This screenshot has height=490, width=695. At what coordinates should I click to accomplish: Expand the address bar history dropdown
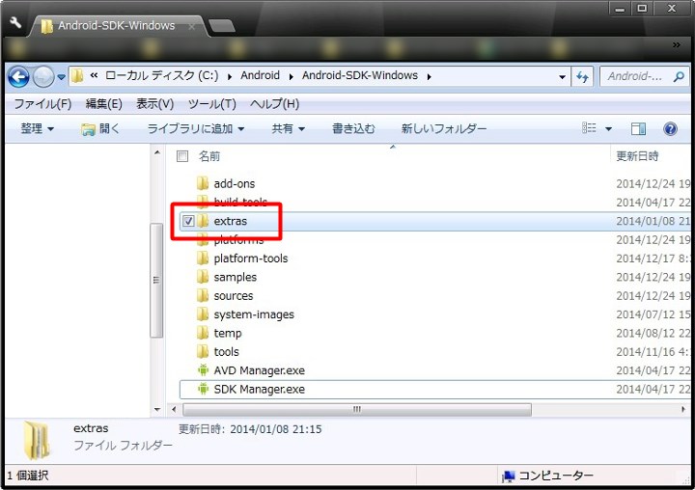(x=562, y=77)
